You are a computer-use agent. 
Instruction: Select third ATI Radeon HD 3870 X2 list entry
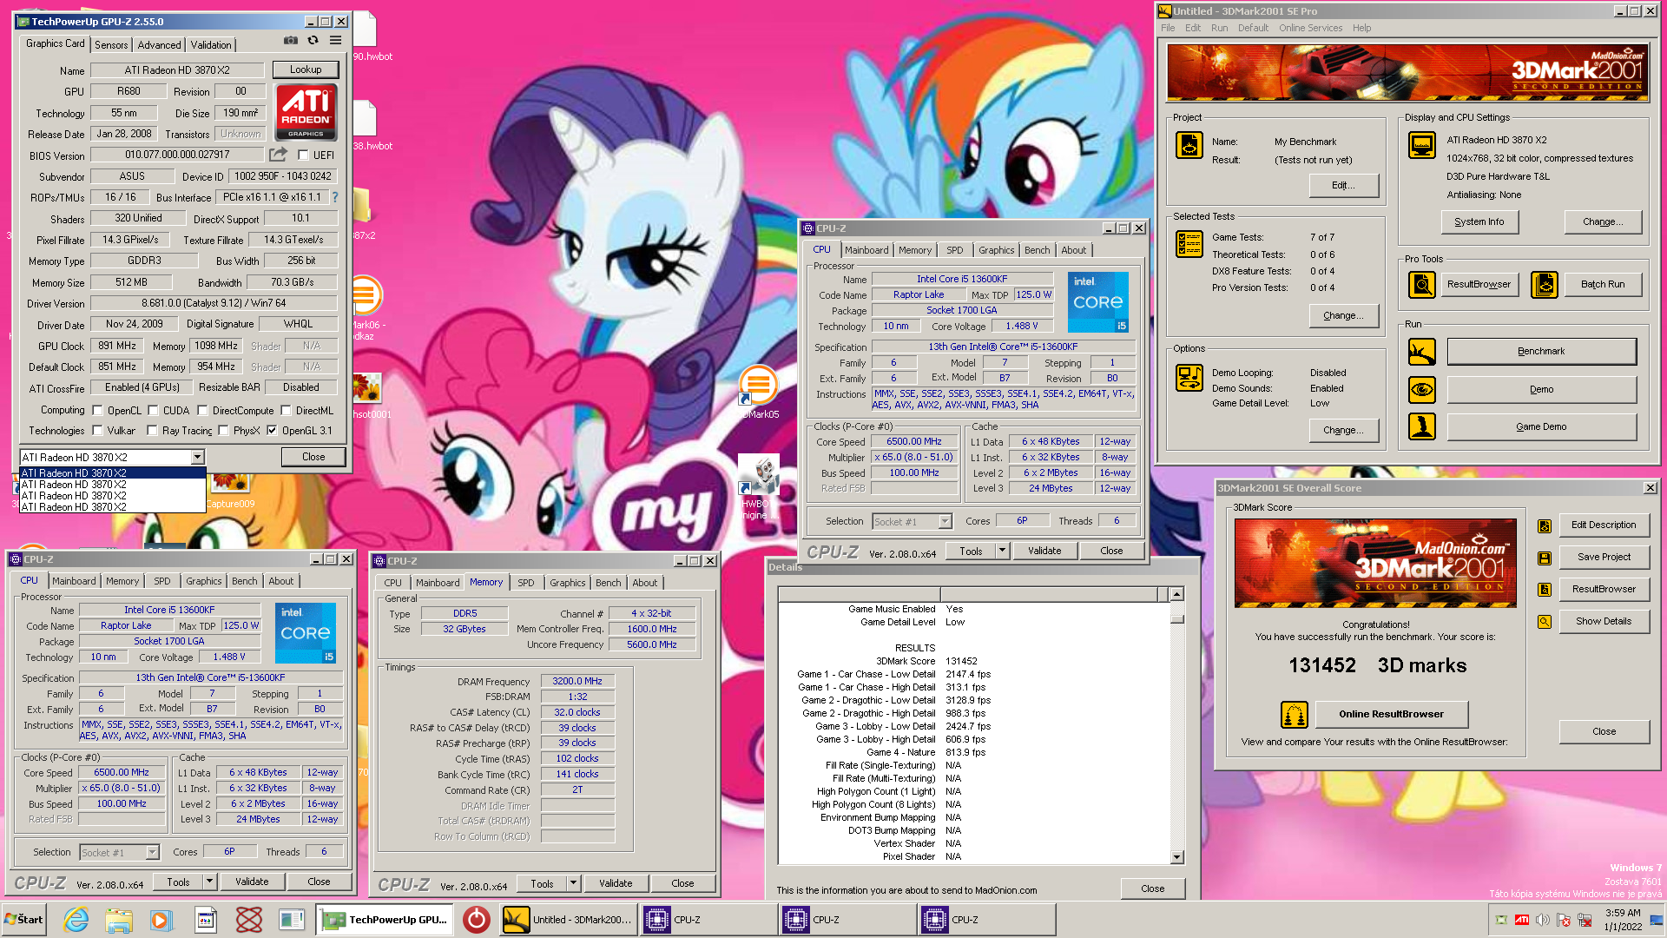[113, 496]
